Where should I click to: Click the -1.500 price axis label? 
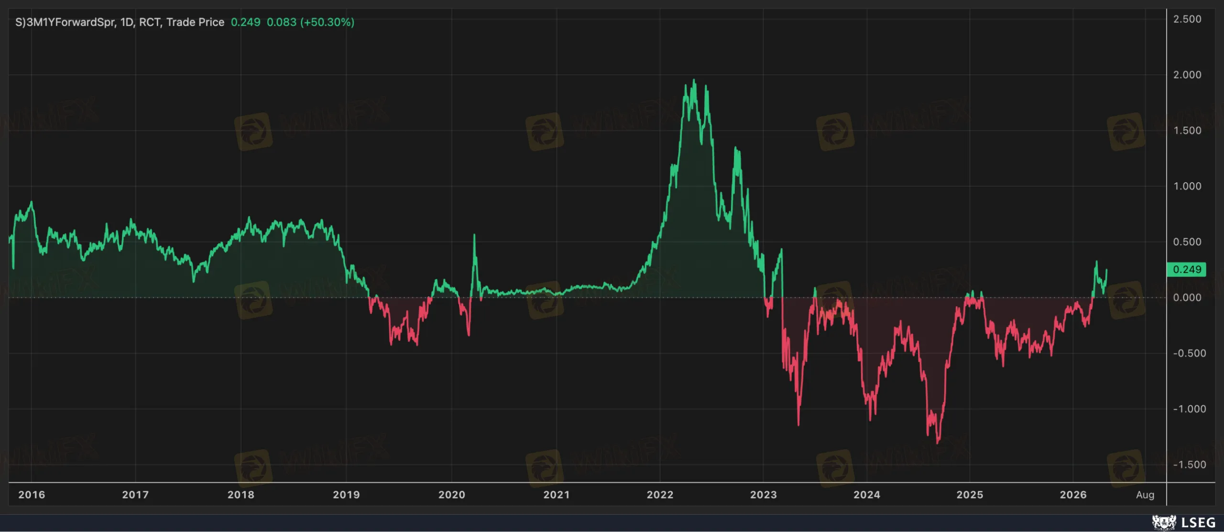coord(1189,465)
